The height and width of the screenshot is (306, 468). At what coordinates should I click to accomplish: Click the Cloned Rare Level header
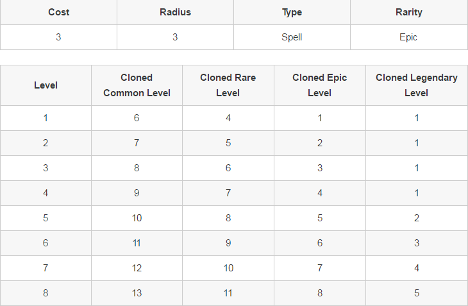228,85
